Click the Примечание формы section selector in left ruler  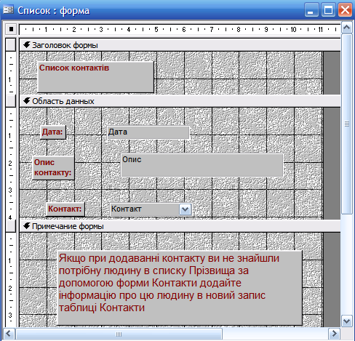11,226
